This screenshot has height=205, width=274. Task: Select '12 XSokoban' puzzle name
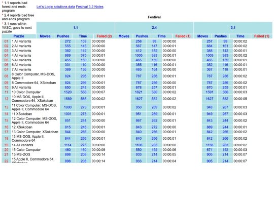click(x=22, y=127)
